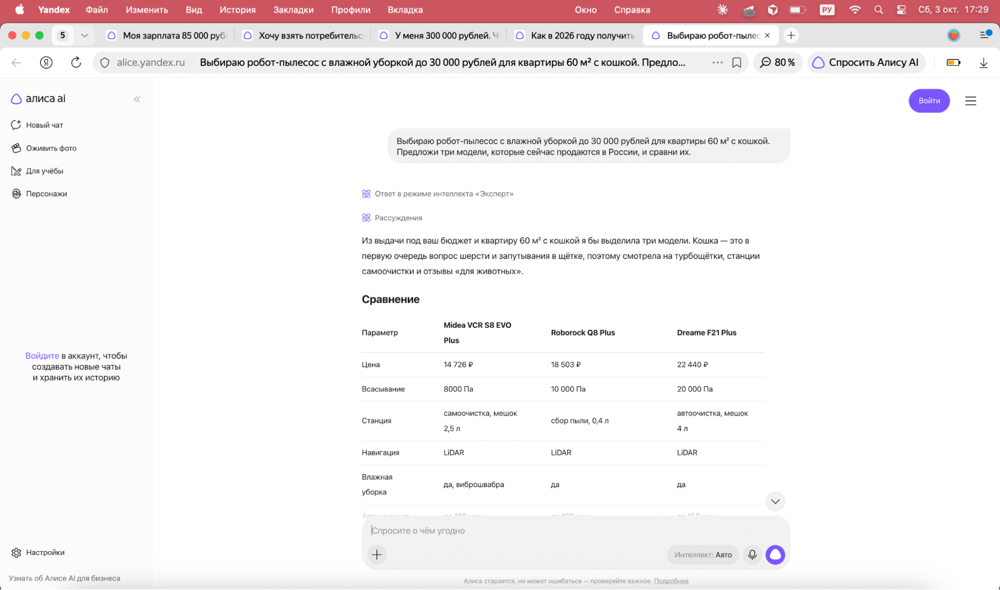Viewport: 1000px width, 590px height.
Task: Switch to tab У меня 300 000 рублей
Action: (439, 35)
